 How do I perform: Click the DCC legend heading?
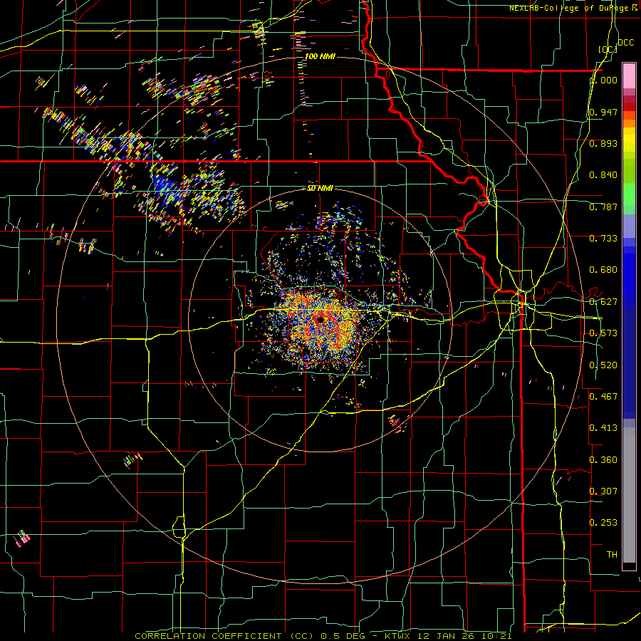click(x=626, y=43)
